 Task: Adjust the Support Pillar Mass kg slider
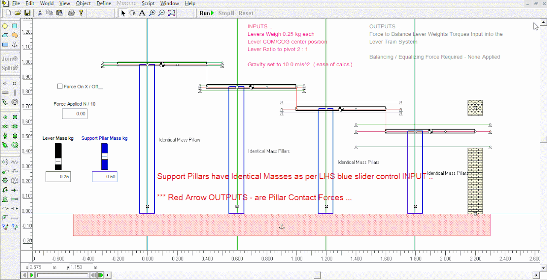coord(104,156)
